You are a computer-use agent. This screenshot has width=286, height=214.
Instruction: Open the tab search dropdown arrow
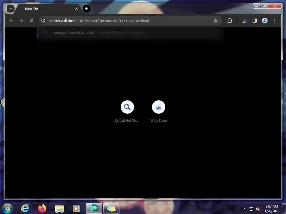coord(11,9)
